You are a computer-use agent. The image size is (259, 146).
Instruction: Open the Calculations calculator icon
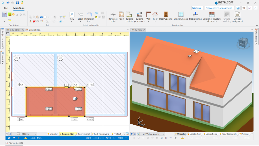(x=4, y=14)
